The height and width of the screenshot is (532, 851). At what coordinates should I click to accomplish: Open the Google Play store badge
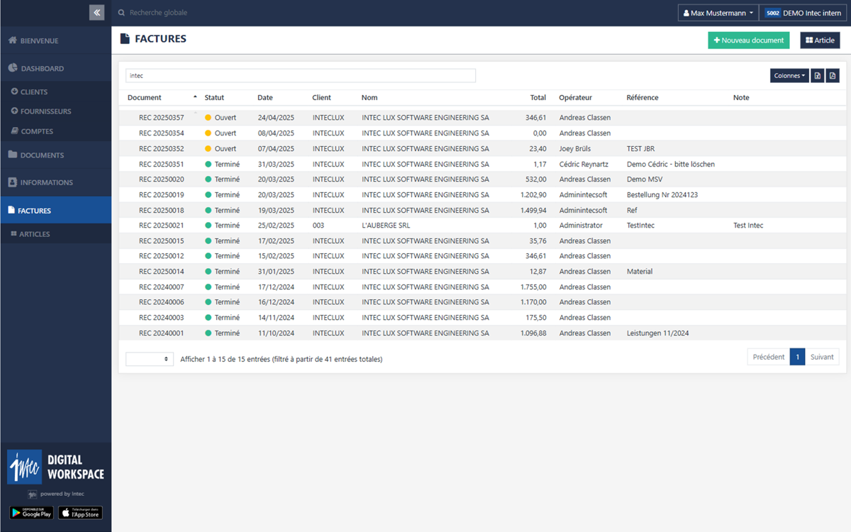[x=31, y=513]
